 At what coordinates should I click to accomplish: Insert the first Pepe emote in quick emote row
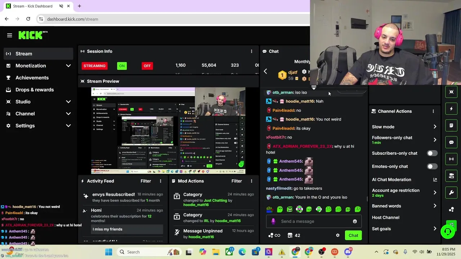[x=270, y=209]
